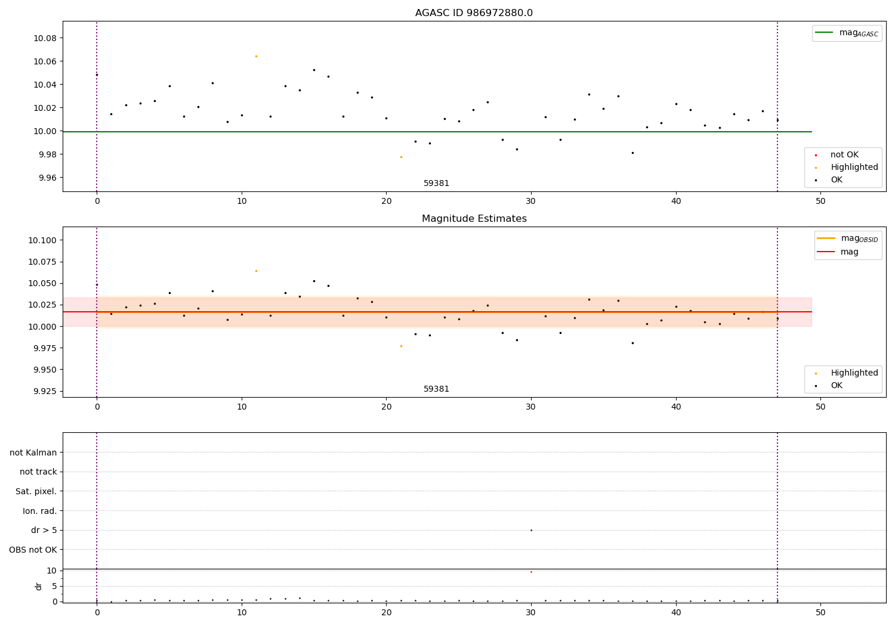Click the orange mag OBSID legend line sample

pos(826,238)
